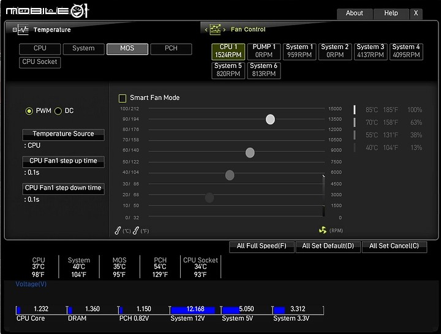Screen dimensions: 441x334
Task: Select the System 1 fan 959RPM
Action: (x=300, y=51)
